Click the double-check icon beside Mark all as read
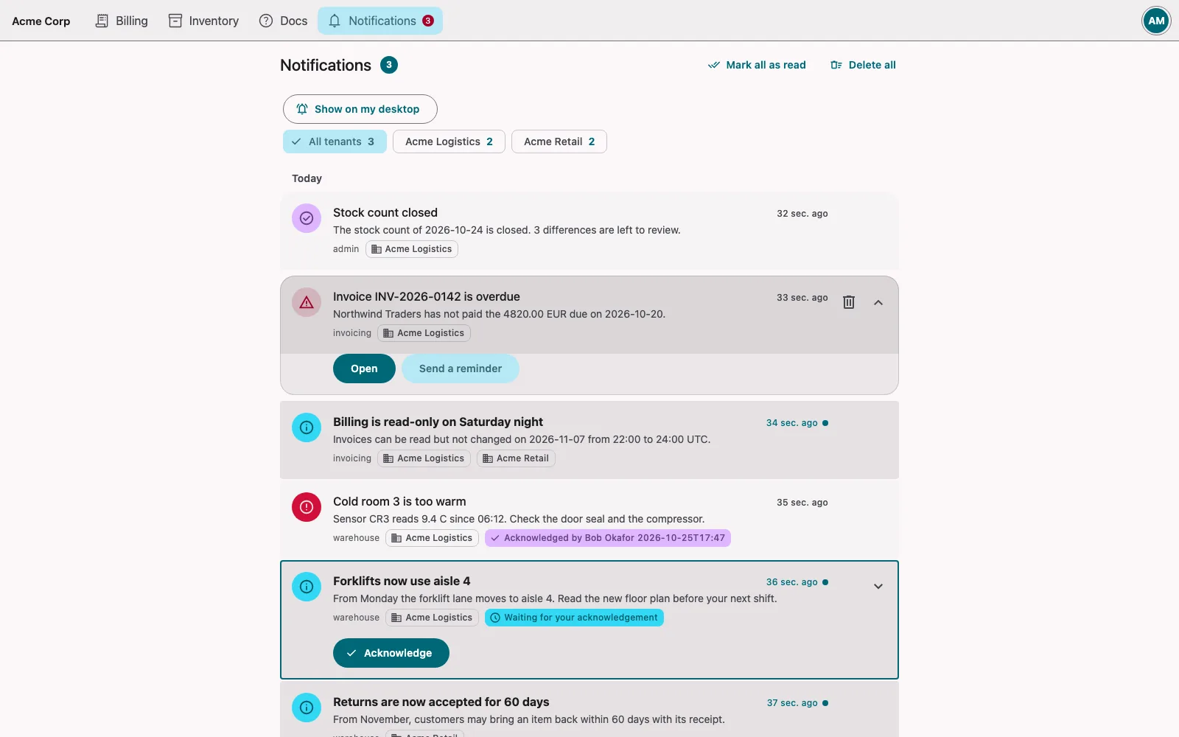 coord(714,65)
